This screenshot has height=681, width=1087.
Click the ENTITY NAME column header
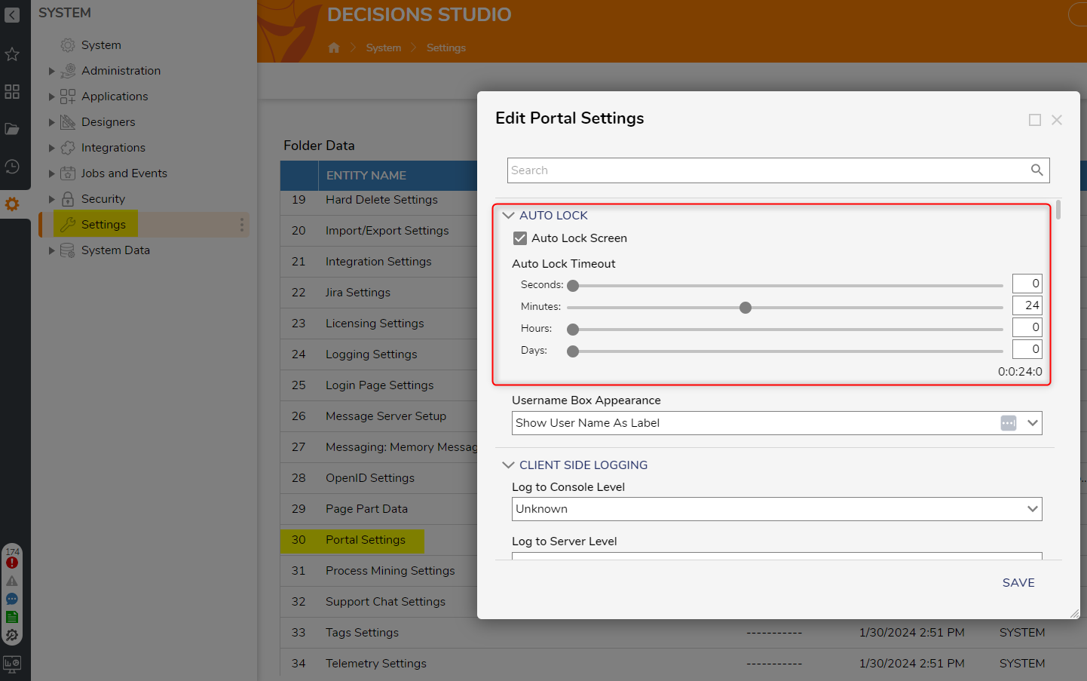[x=366, y=176]
